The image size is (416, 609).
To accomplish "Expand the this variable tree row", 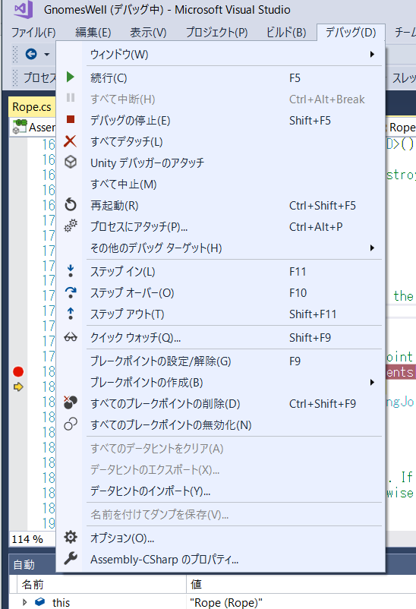I will click(x=24, y=602).
